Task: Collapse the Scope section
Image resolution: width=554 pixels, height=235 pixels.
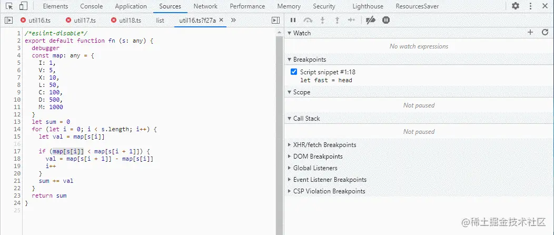Action: [x=289, y=92]
